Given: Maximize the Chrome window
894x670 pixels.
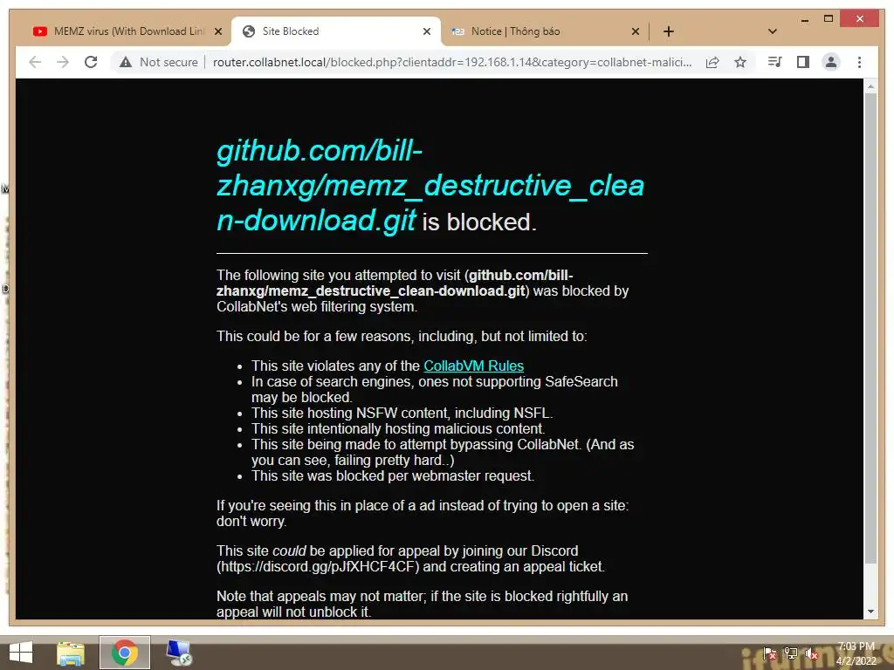Looking at the screenshot, I should pos(829,19).
